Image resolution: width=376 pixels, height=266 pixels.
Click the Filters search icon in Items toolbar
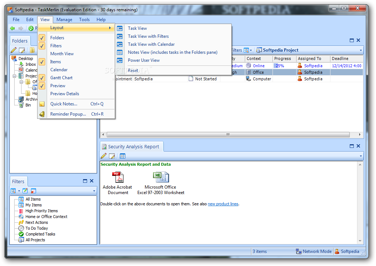(x=246, y=50)
